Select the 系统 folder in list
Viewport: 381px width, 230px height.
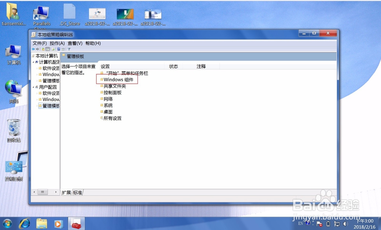coord(107,105)
